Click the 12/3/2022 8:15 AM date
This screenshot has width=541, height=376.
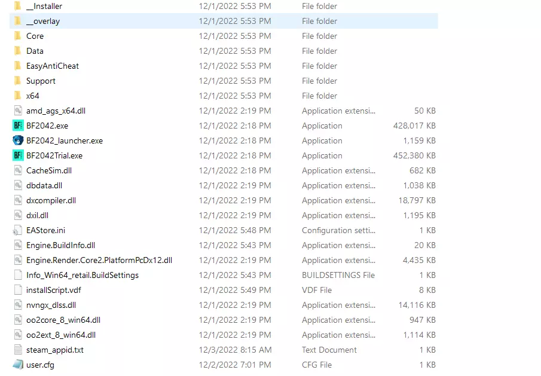coord(235,350)
